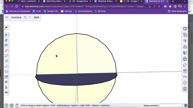193x108 pixels.
Task: Go forward in browser history
Action: (x=12, y=7)
